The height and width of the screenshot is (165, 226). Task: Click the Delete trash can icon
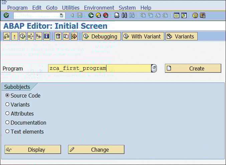[58, 36]
